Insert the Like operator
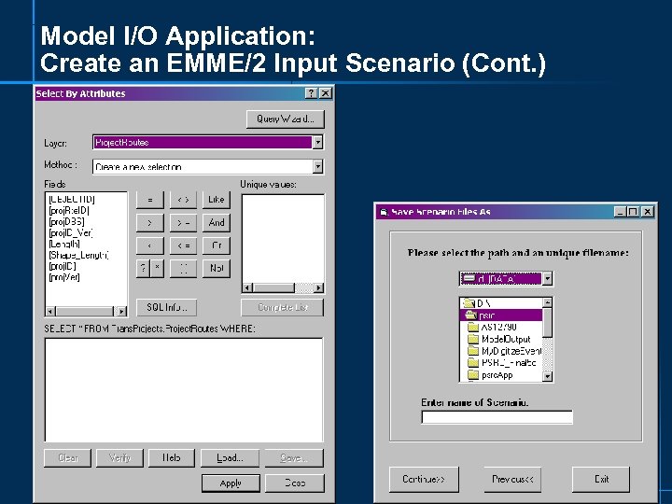Viewport: 672px width, 504px height. 216,200
